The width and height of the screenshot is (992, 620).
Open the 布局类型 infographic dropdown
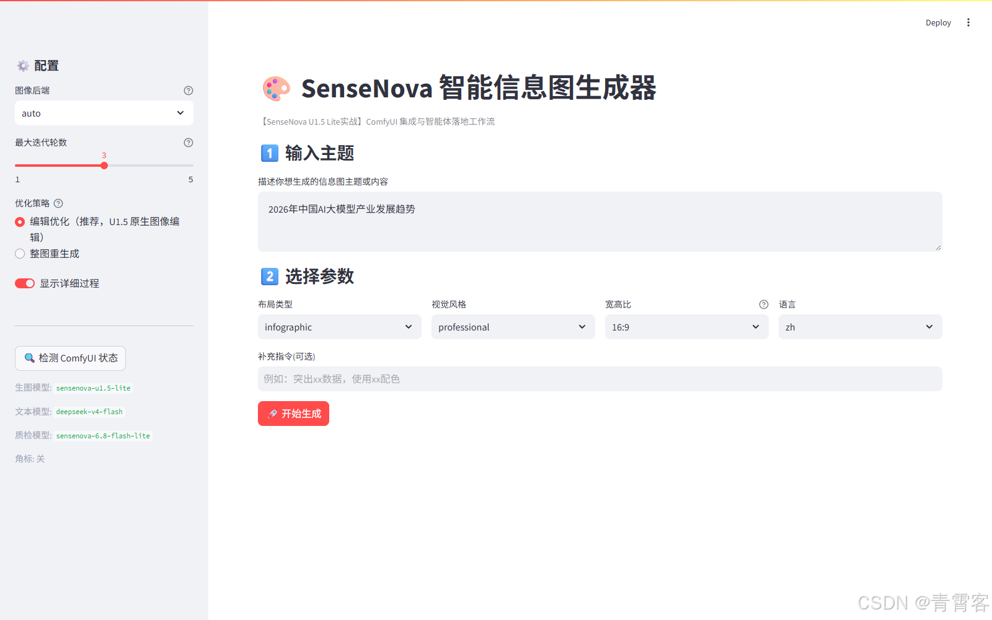tap(340, 327)
